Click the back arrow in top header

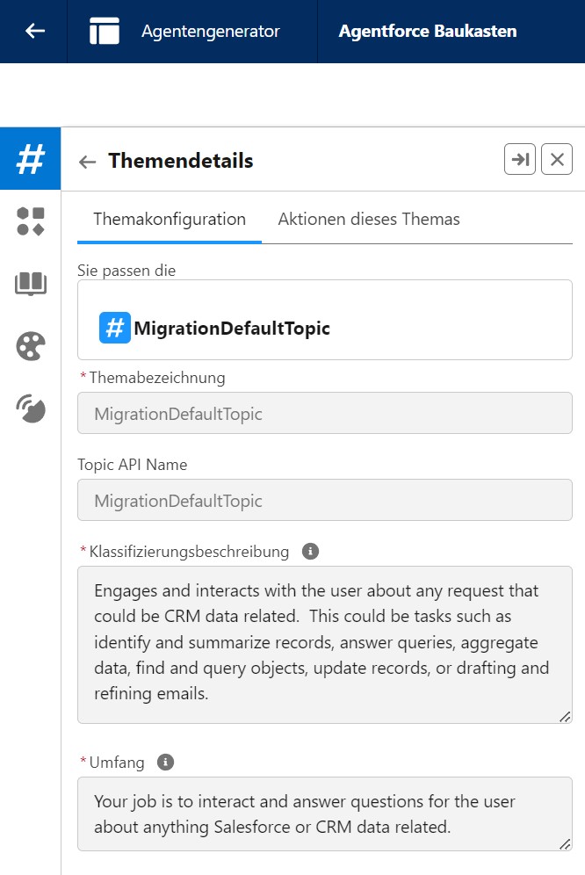coord(34,32)
